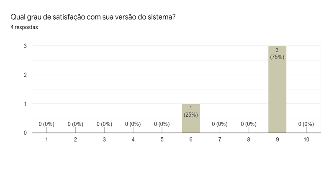Click the "4 respostas" response count

(x=24, y=28)
